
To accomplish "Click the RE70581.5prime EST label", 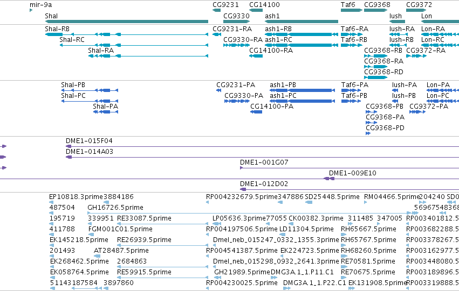I will 368,261.
